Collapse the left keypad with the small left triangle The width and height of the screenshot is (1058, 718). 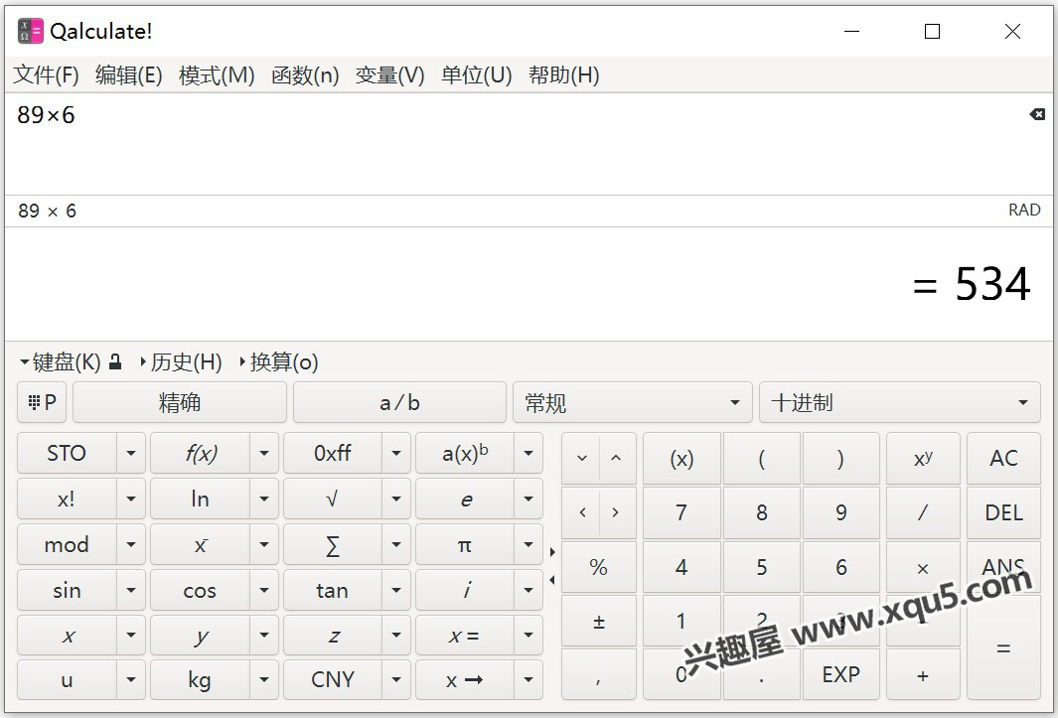click(552, 580)
